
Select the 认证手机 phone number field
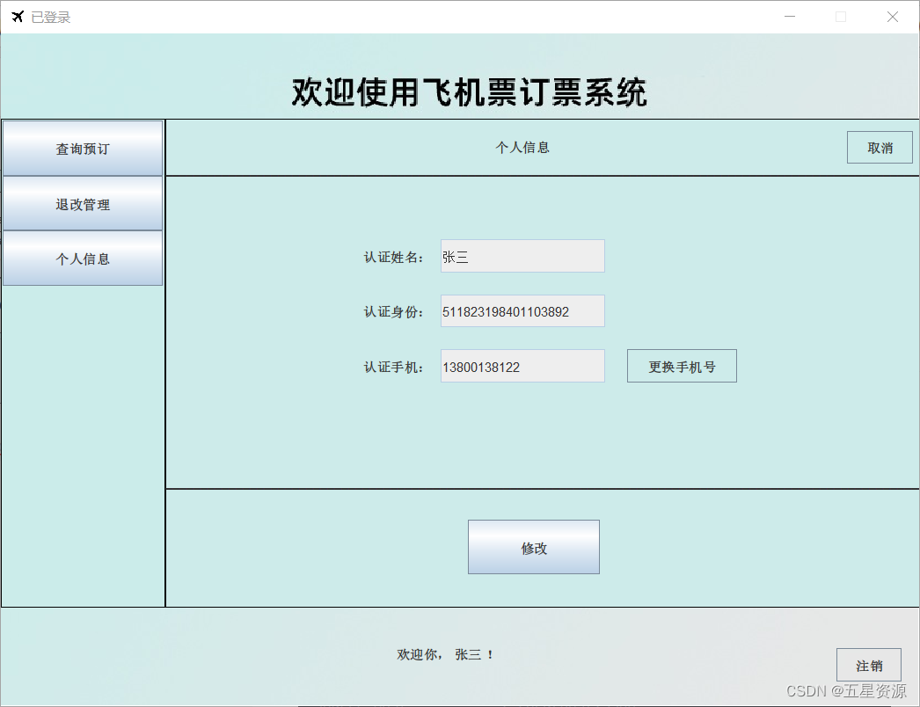tap(522, 366)
